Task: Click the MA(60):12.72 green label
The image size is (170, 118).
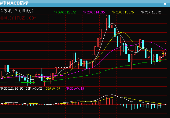Action: click(65, 12)
